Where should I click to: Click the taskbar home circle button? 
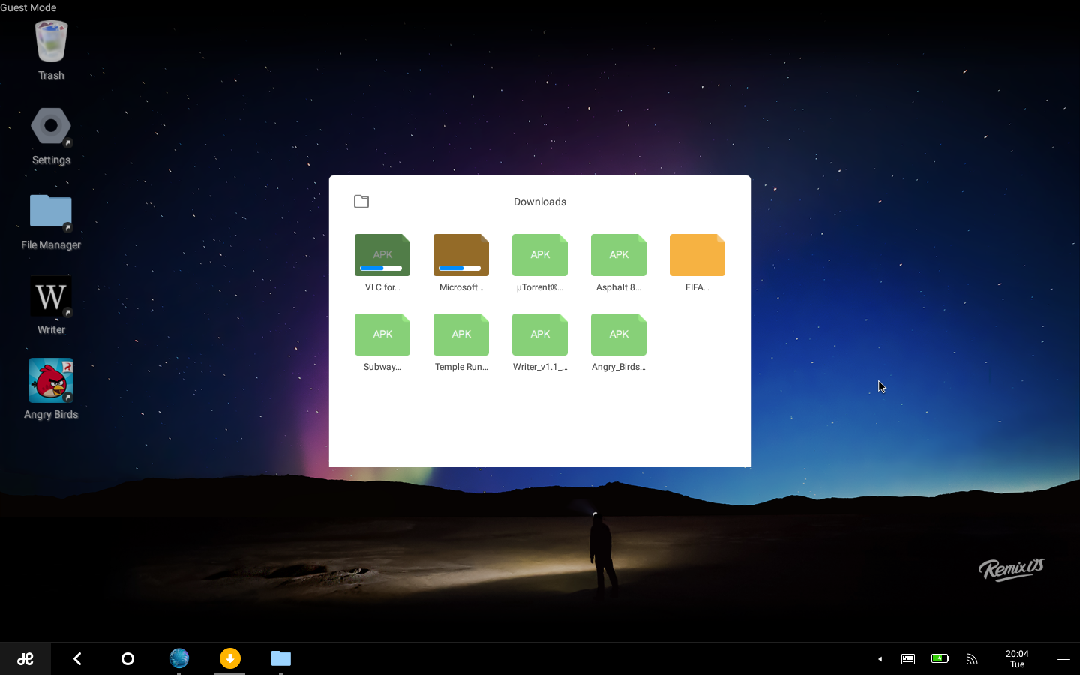pos(127,658)
